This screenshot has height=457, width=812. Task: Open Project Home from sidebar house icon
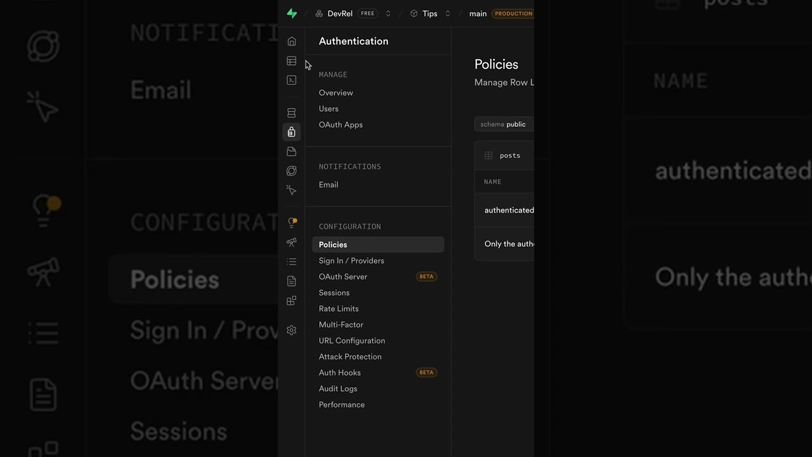(x=292, y=41)
